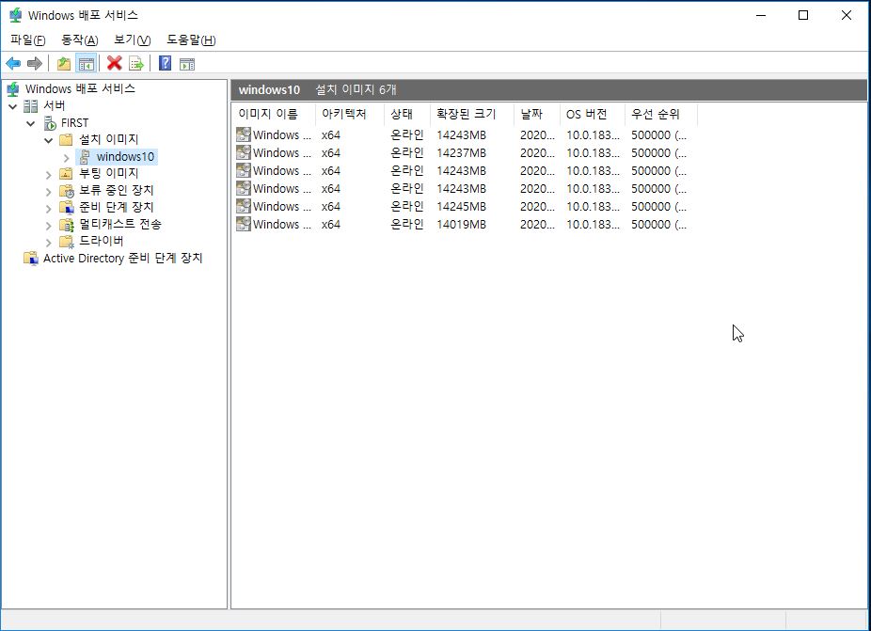Screen dimensions: 871x631
Task: Select 멀티캐스트 전송 in the tree
Action: pos(120,225)
